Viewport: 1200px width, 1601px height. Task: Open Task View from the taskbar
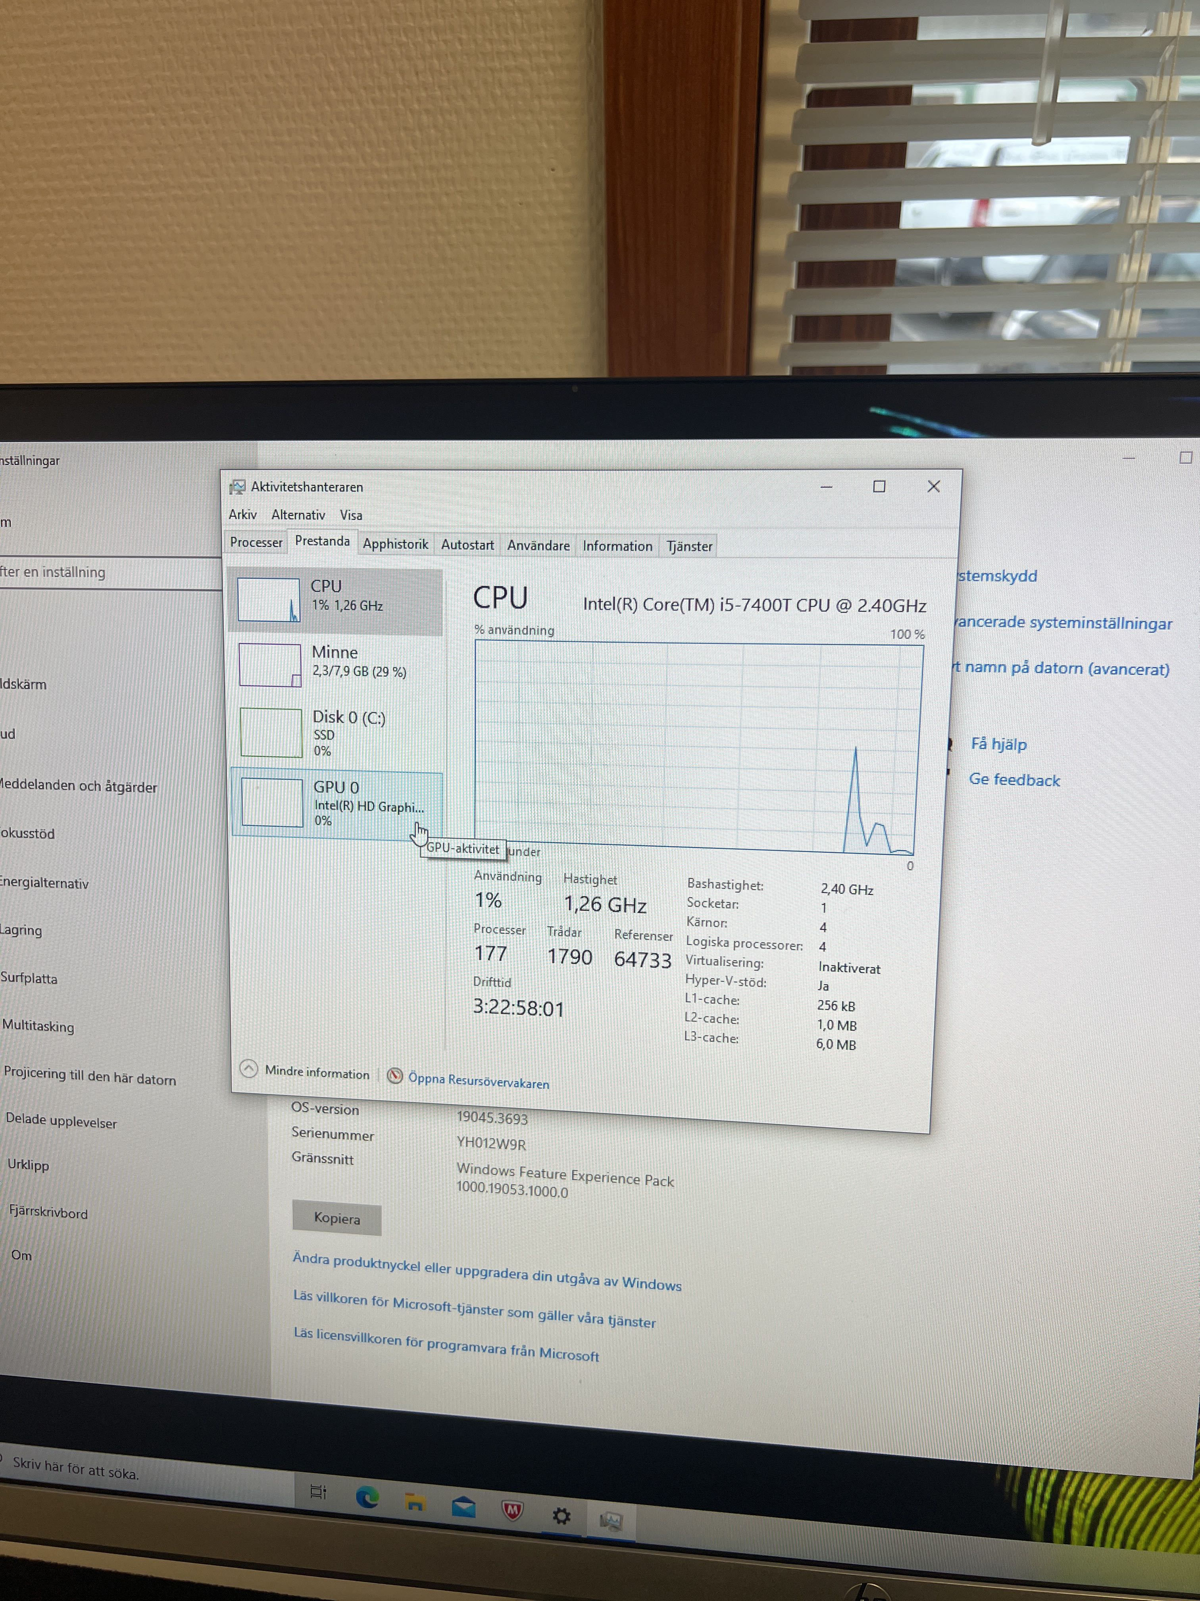click(x=318, y=1492)
